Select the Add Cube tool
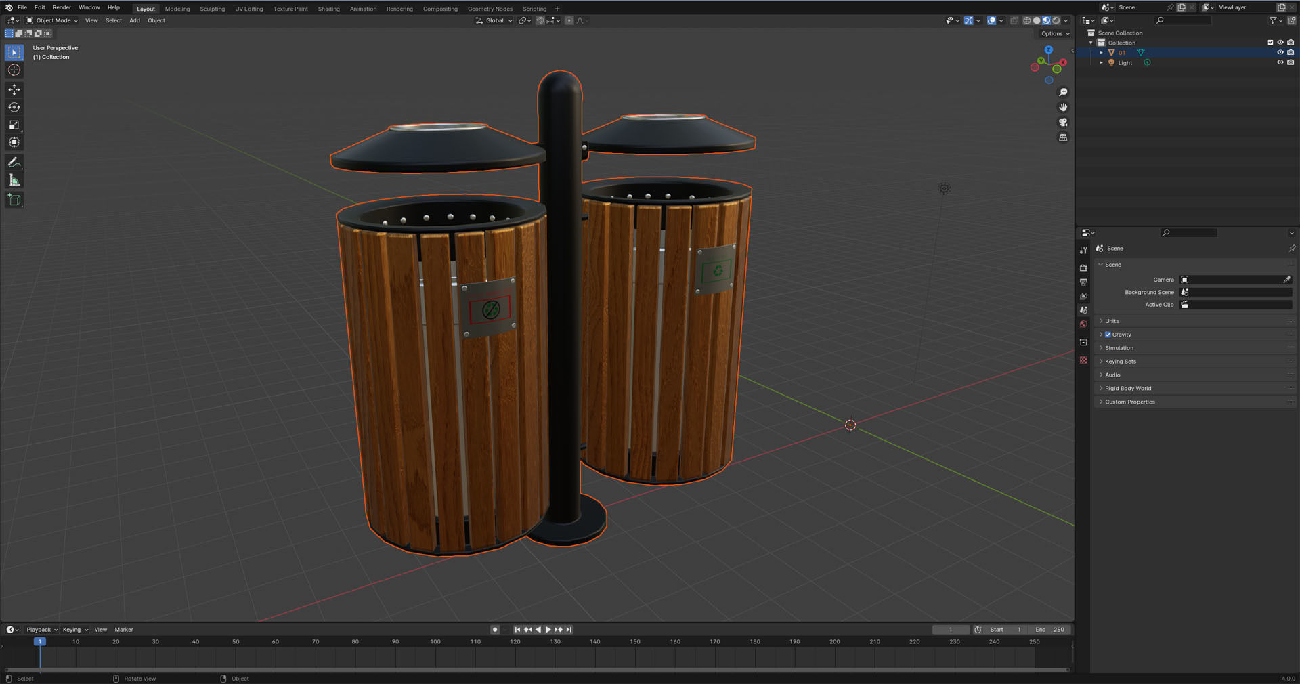The height and width of the screenshot is (684, 1300). pyautogui.click(x=14, y=200)
